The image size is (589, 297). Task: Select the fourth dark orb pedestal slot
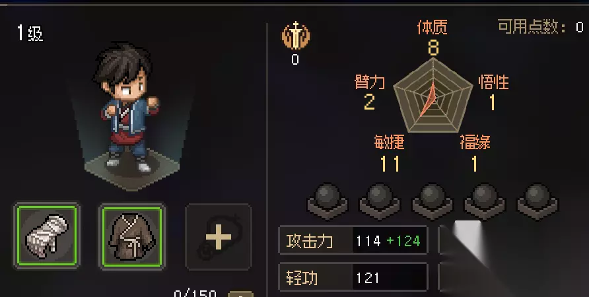[x=485, y=201]
